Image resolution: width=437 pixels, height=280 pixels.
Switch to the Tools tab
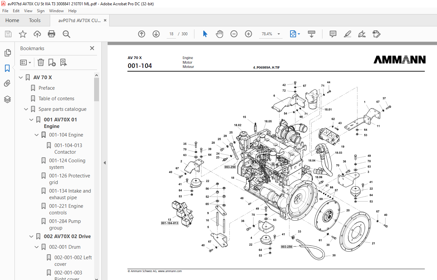[x=35, y=20]
